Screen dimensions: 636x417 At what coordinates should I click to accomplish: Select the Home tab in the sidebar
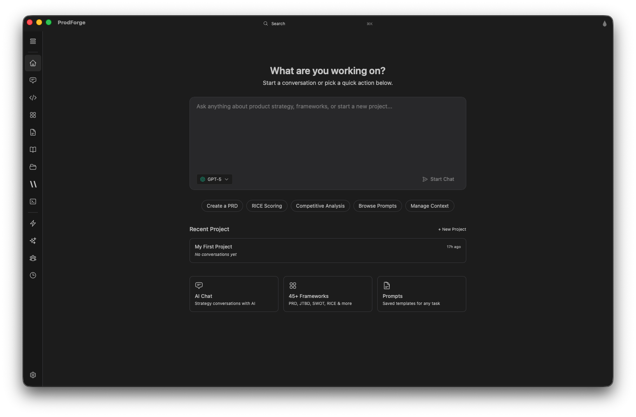[33, 63]
